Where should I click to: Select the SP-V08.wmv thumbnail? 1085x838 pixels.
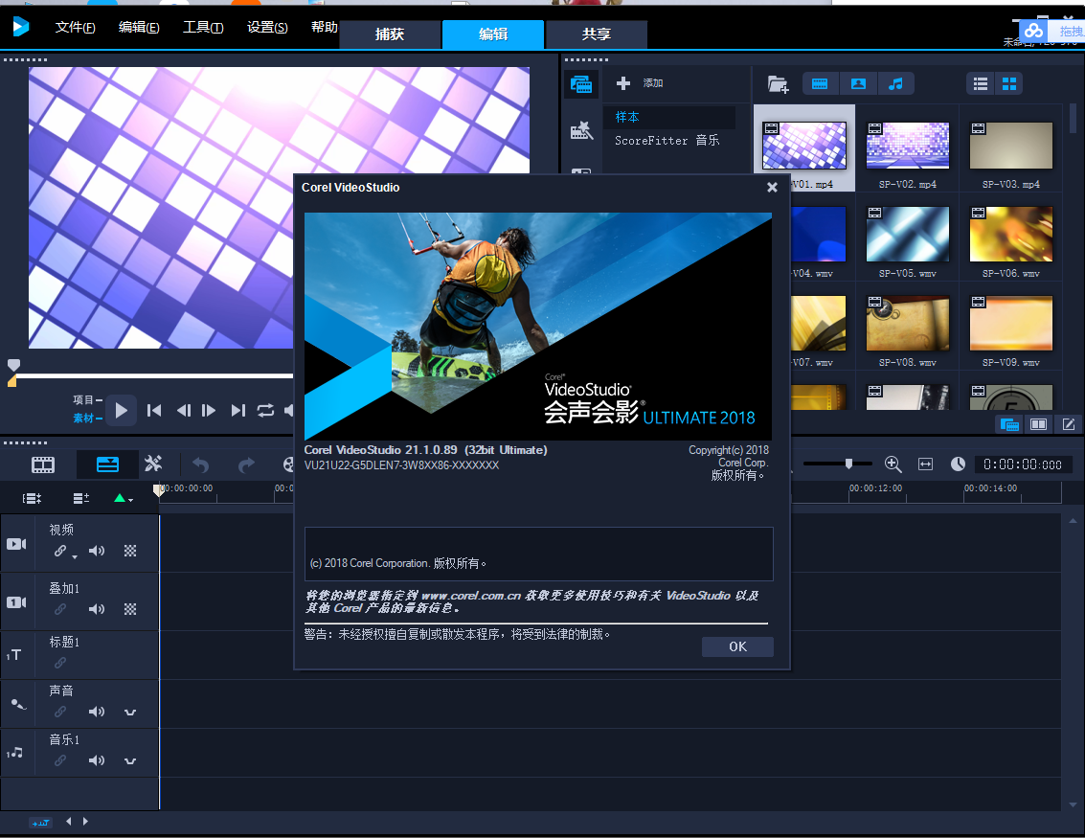908,323
